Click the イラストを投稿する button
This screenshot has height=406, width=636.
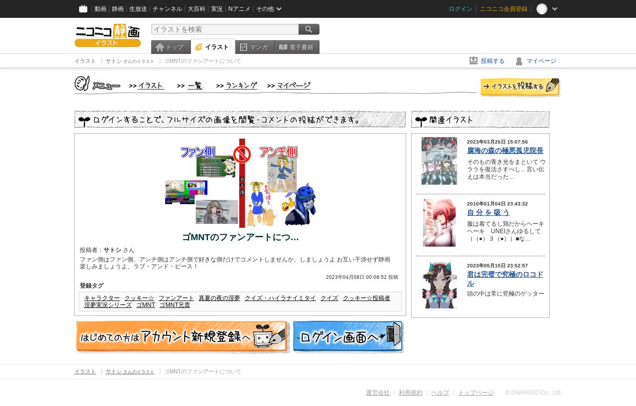tap(520, 87)
